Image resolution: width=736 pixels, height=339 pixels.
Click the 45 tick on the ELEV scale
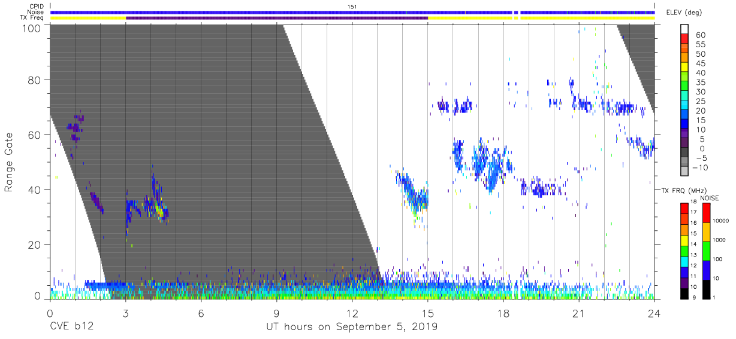700,63
